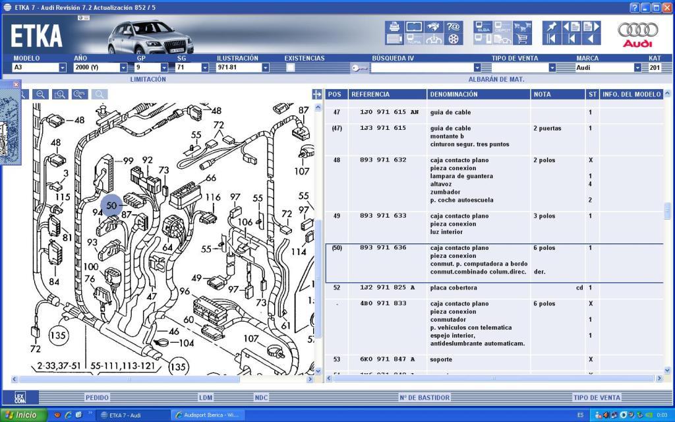
Task: Open the single shopping cart icon
Action: (522, 39)
